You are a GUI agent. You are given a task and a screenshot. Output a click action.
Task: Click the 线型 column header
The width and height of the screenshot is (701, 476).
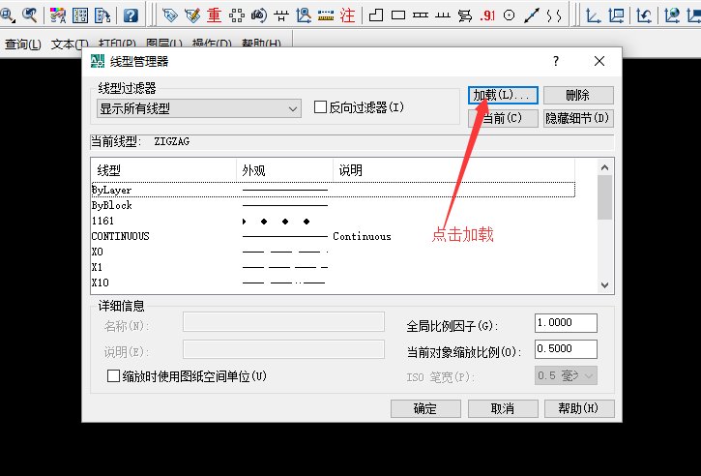164,170
